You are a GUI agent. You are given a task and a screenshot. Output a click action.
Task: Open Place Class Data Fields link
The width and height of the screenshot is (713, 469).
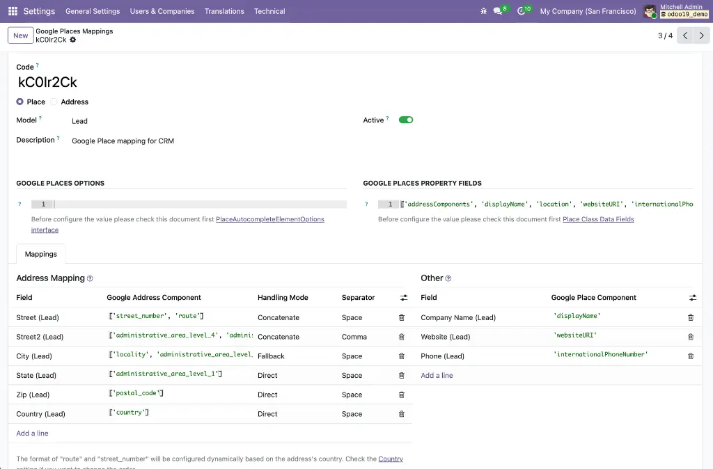coord(598,219)
